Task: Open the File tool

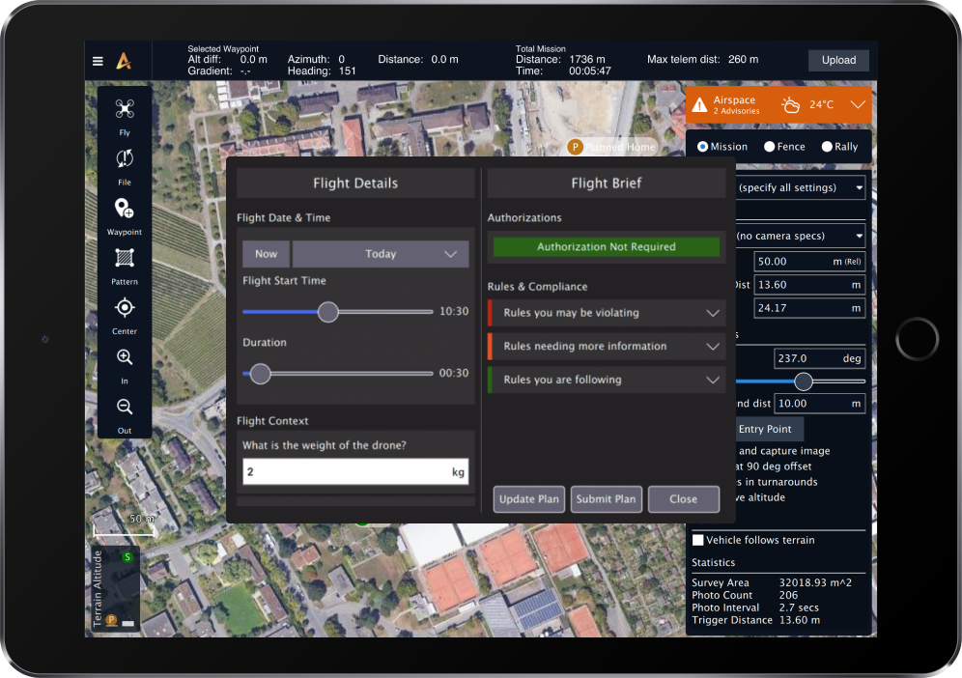Action: click(125, 159)
